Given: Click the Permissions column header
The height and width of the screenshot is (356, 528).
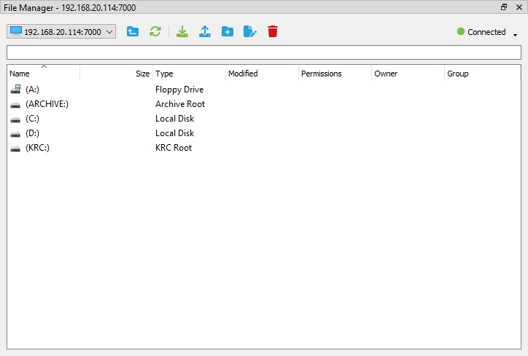Looking at the screenshot, I should pyautogui.click(x=334, y=74).
